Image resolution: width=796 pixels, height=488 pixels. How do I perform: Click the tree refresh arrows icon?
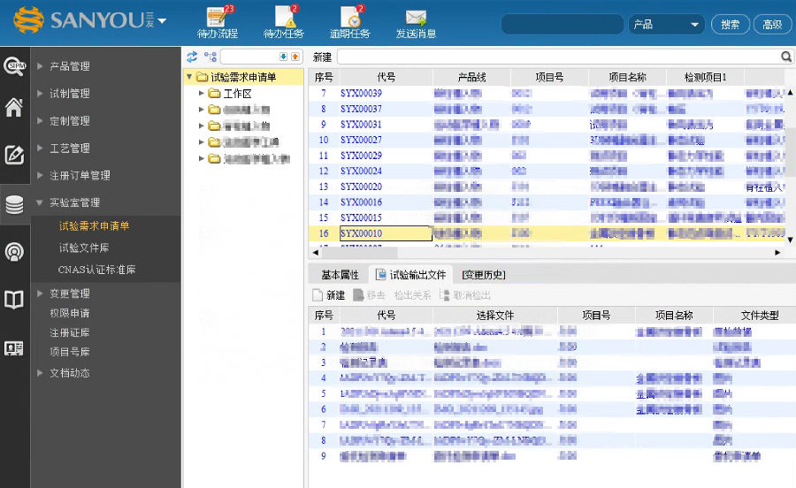click(191, 57)
